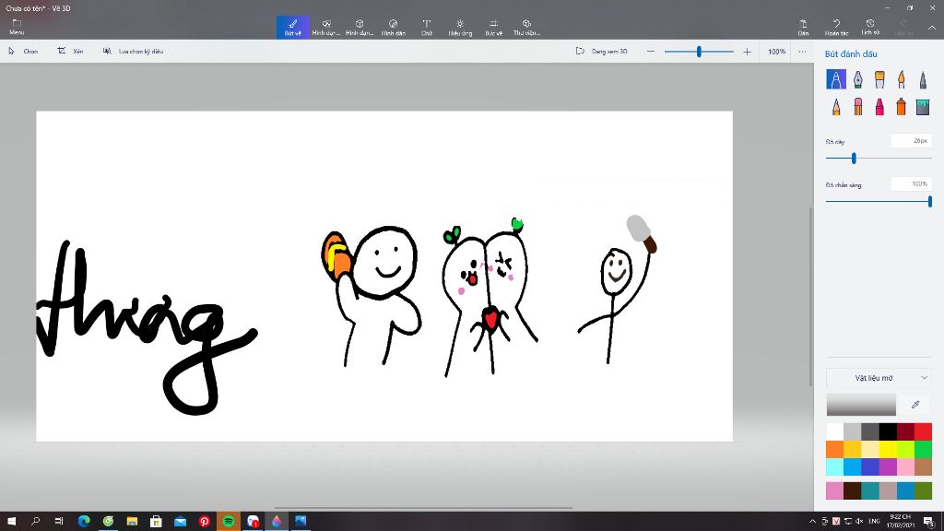Open the Microsoft Store taskbar icon
Viewport: 944px width, 531px height.
(x=156, y=521)
